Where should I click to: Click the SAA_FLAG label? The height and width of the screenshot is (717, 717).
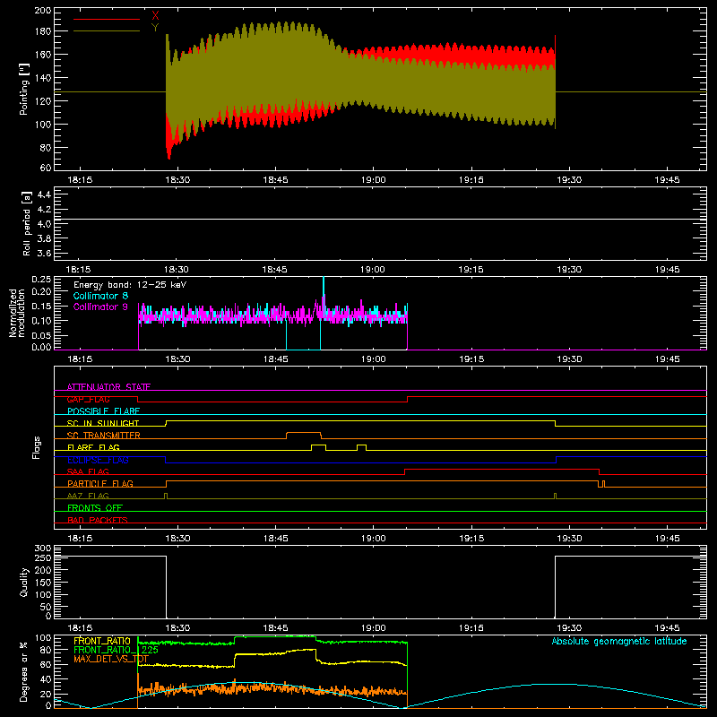(x=88, y=471)
